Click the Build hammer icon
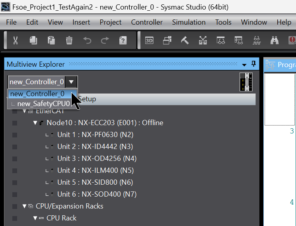 coord(185,41)
